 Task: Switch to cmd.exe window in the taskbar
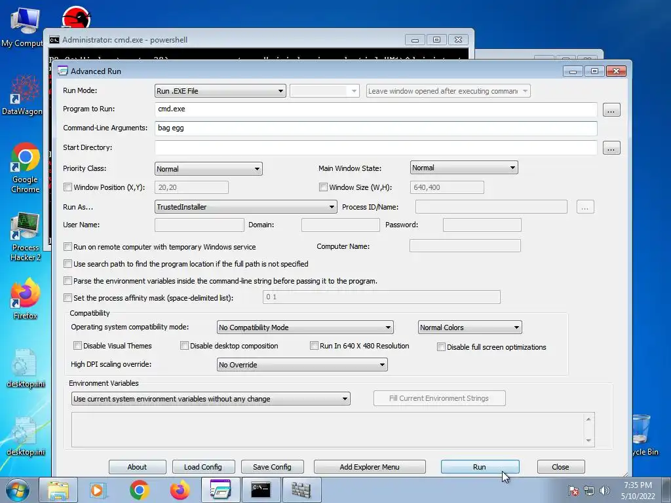click(x=261, y=490)
